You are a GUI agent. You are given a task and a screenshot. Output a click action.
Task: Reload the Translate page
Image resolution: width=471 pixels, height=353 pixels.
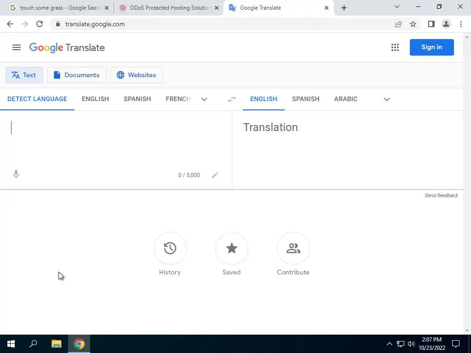[x=40, y=24]
